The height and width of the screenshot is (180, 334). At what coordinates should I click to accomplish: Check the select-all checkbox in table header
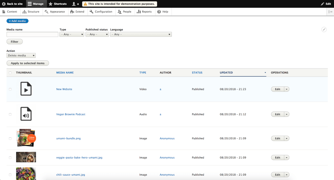click(x=10, y=73)
